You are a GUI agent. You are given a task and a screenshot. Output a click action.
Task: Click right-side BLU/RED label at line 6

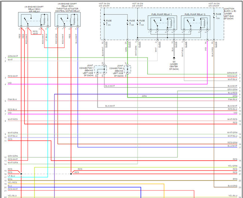pos(233,93)
